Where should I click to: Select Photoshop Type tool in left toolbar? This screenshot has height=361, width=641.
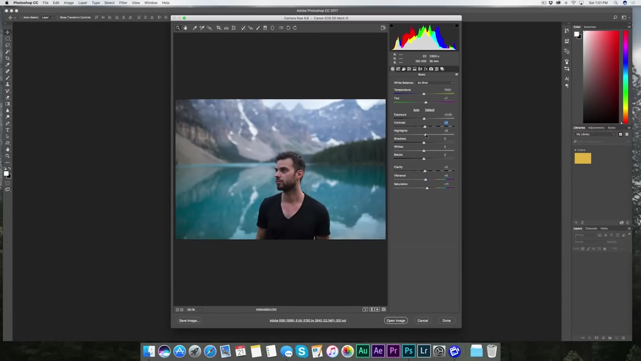tap(7, 130)
